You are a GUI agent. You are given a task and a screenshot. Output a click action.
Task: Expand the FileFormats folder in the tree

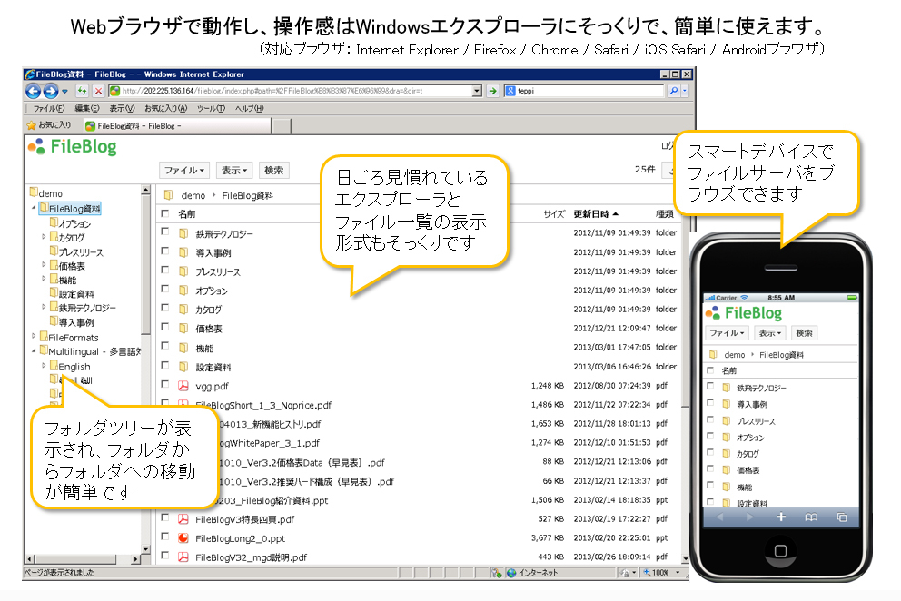pyautogui.click(x=35, y=338)
